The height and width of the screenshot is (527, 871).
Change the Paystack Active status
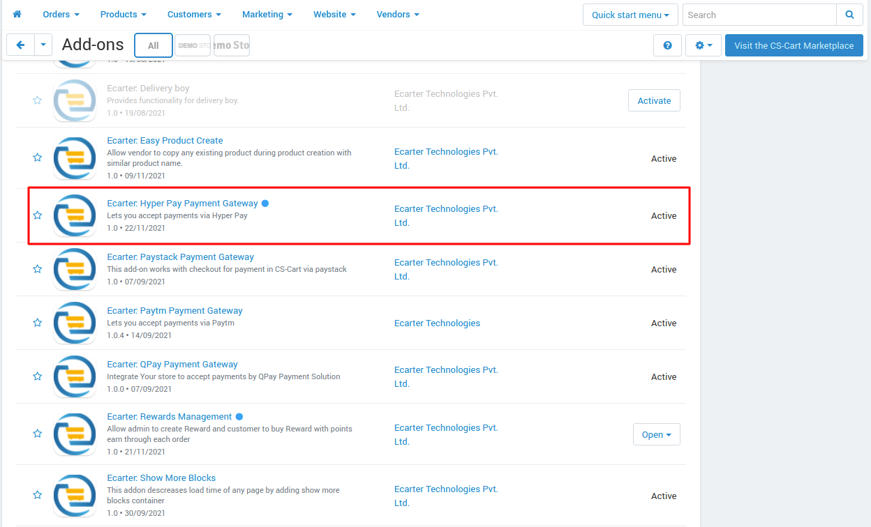pos(664,270)
